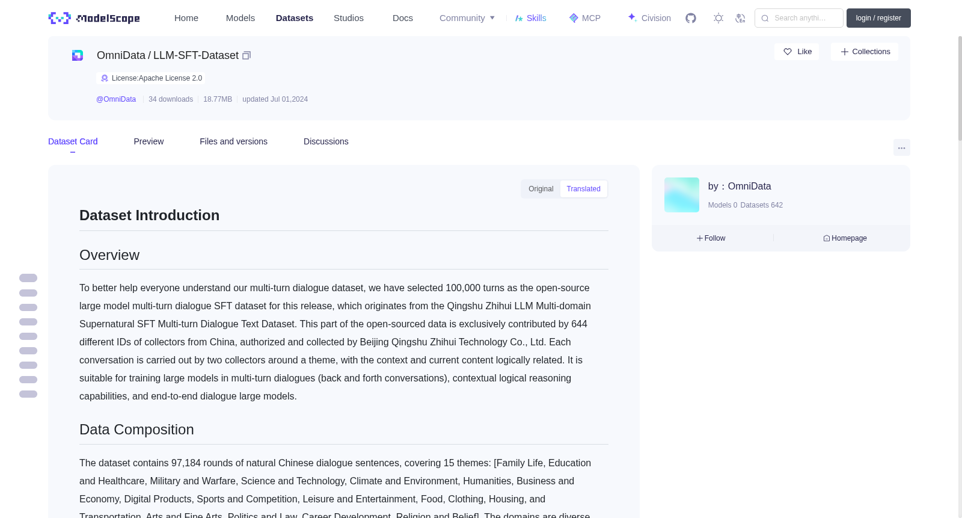The height and width of the screenshot is (518, 962).
Task: Open the Studios section
Action: click(x=349, y=18)
